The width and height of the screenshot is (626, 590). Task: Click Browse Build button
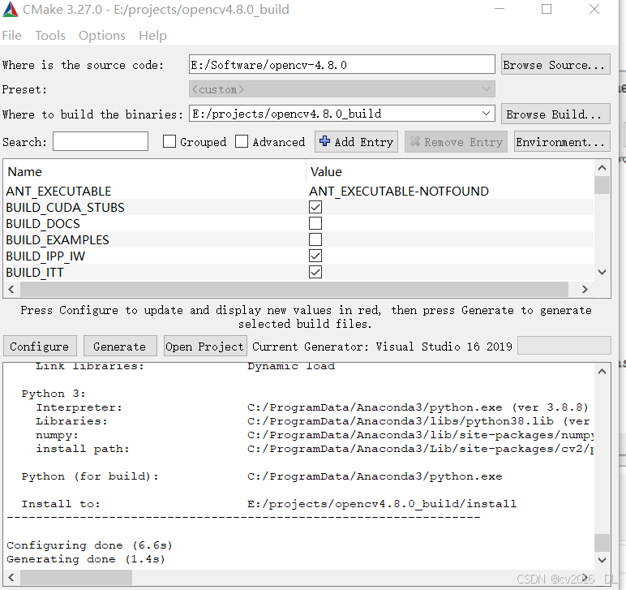click(555, 114)
